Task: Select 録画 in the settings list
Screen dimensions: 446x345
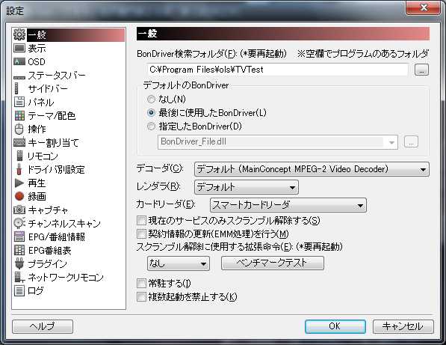Action: tap(37, 196)
